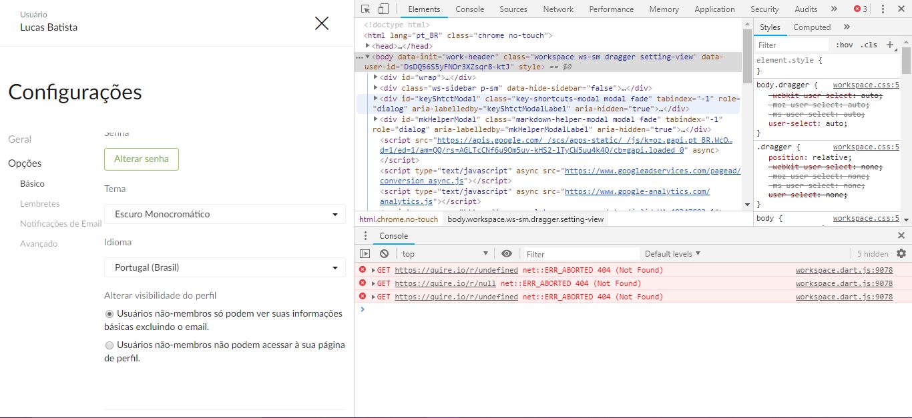
Task: Select the Elements tab
Action: point(424,9)
